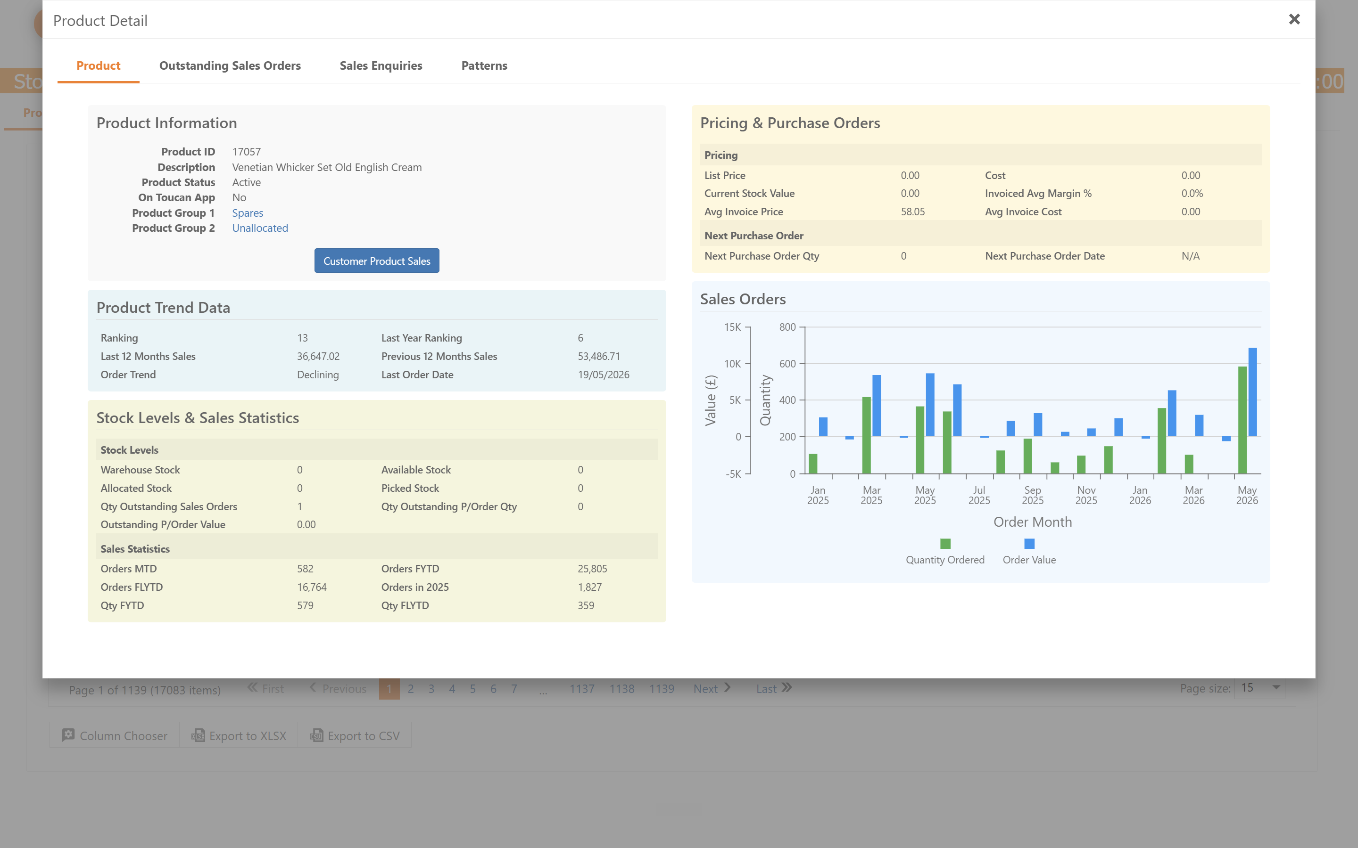1358x848 pixels.
Task: Open Column Chooser in background page
Action: [115, 735]
